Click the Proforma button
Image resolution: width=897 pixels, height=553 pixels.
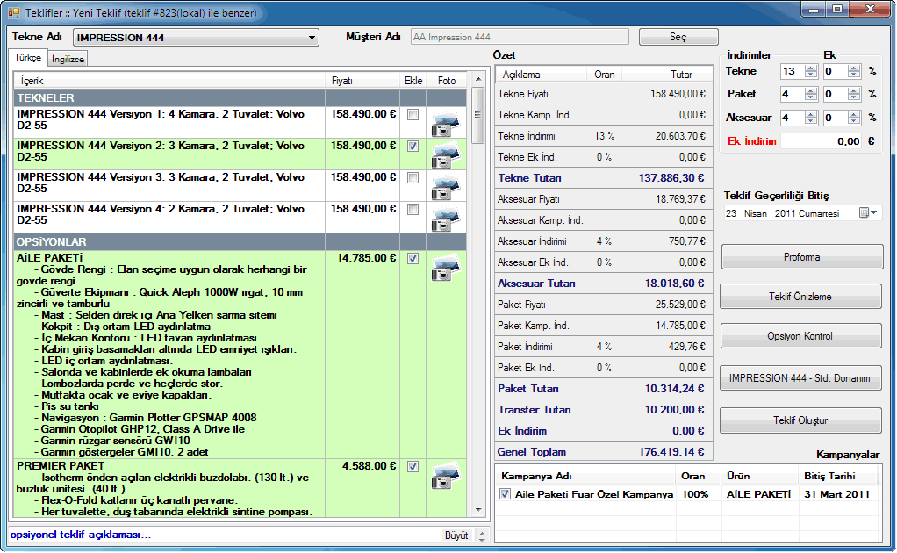pyautogui.click(x=801, y=257)
